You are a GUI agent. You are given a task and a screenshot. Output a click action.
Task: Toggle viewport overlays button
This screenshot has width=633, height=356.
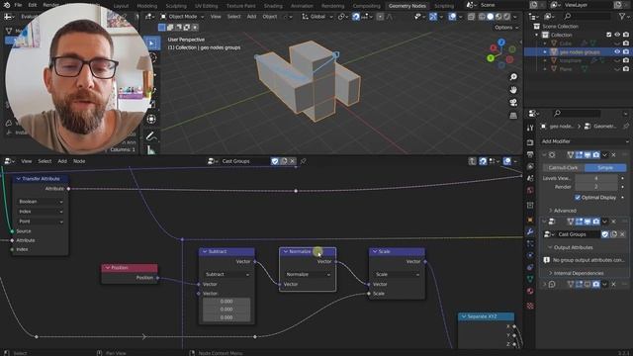pos(452,17)
